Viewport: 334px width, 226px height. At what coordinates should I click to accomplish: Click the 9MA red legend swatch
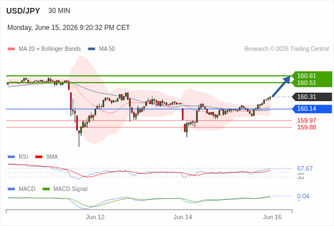pyautogui.click(x=38, y=157)
